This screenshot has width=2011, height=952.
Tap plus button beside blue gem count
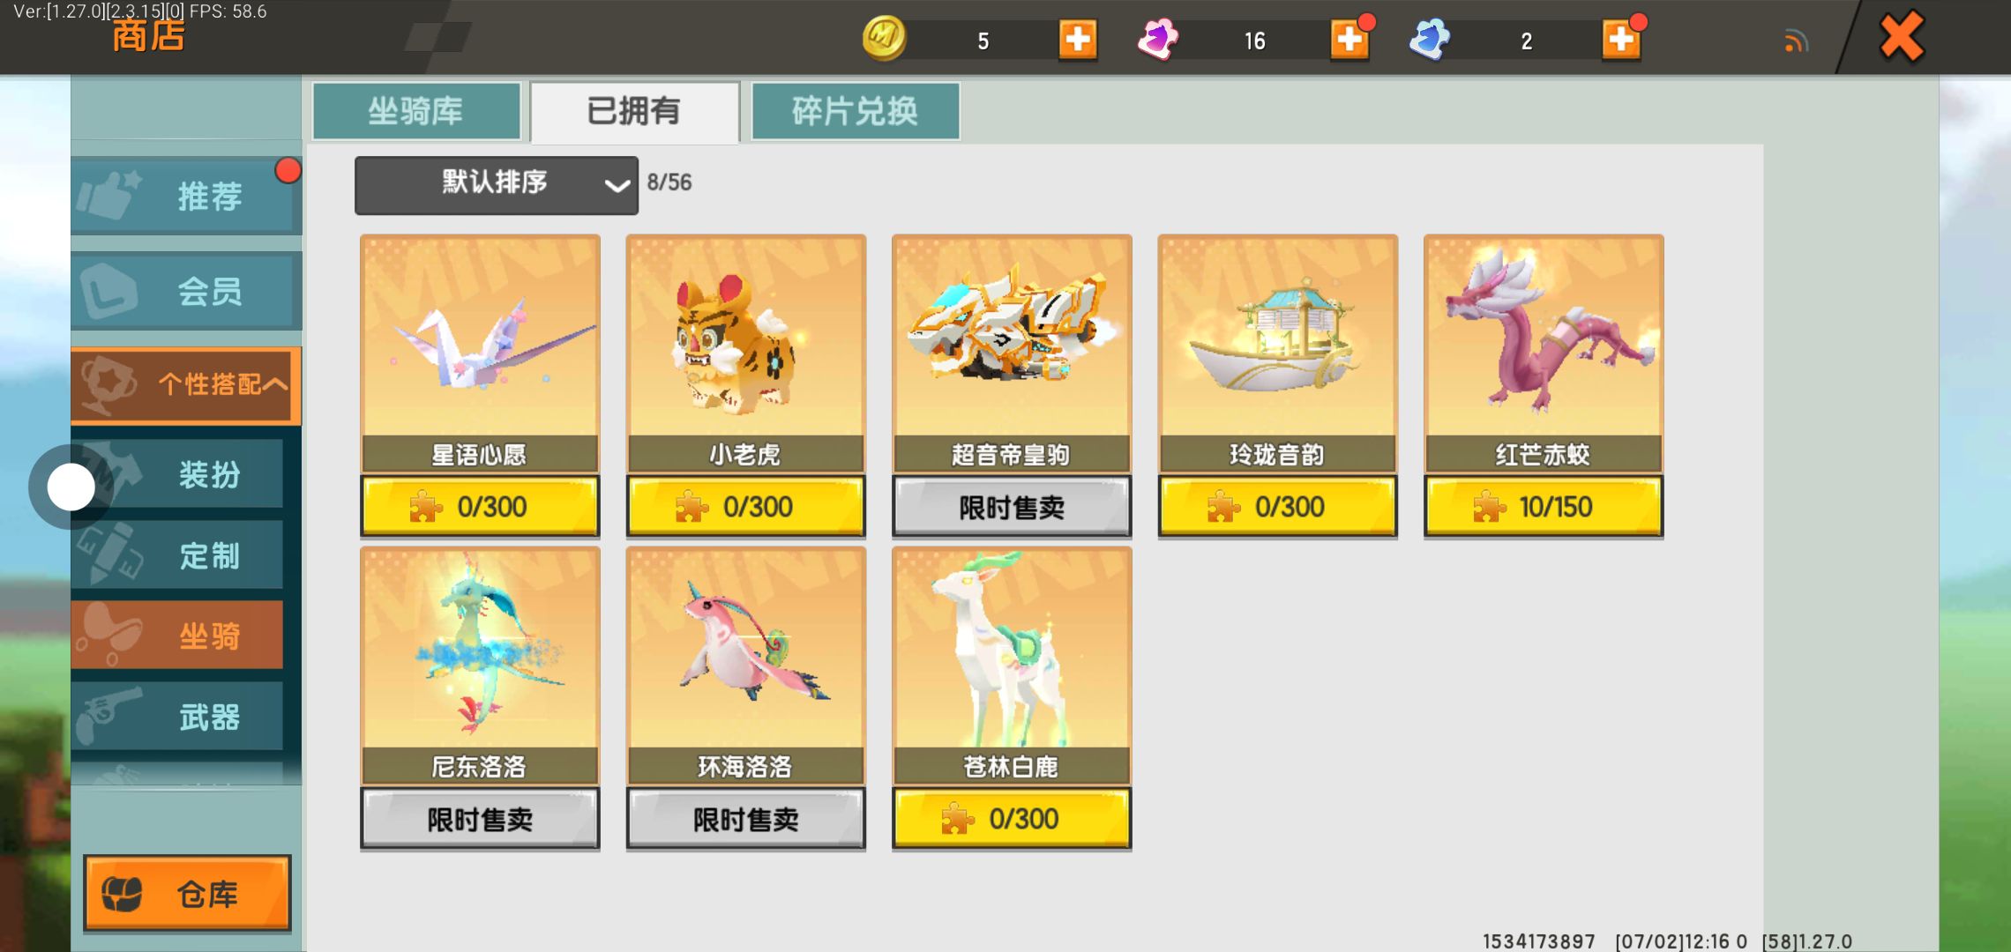click(1621, 40)
